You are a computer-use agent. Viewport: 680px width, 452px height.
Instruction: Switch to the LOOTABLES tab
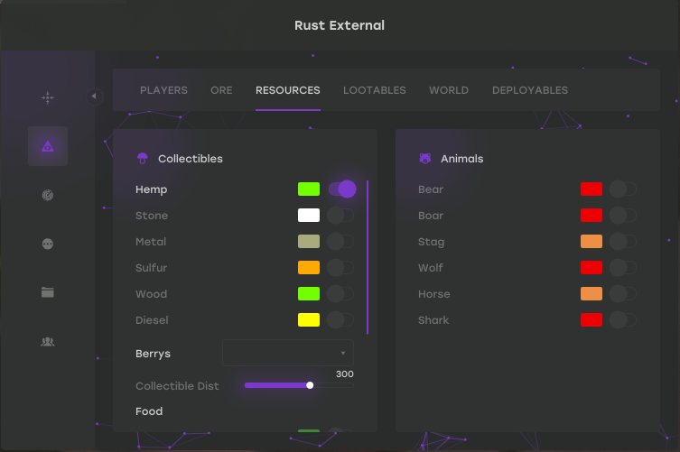(x=374, y=90)
